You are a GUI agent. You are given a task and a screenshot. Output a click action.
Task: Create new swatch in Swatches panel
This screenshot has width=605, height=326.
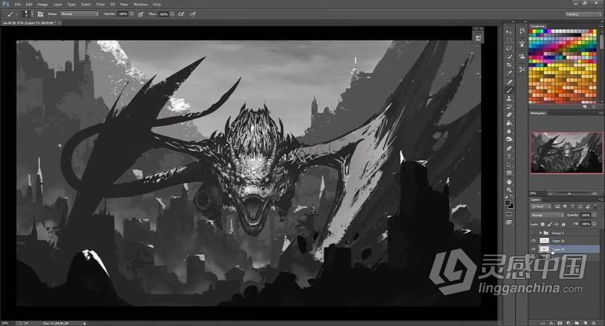(x=585, y=107)
